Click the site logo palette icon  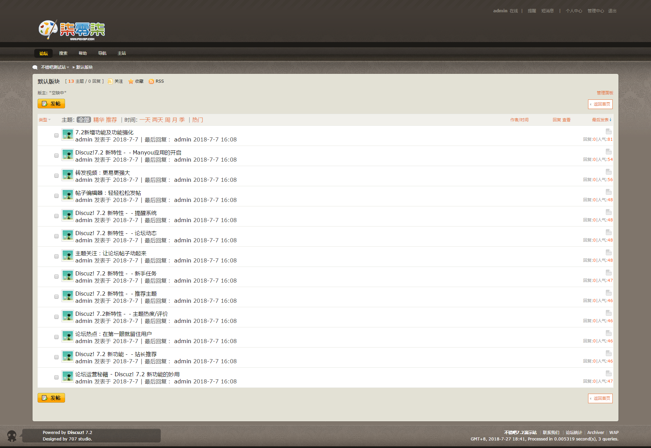48,29
